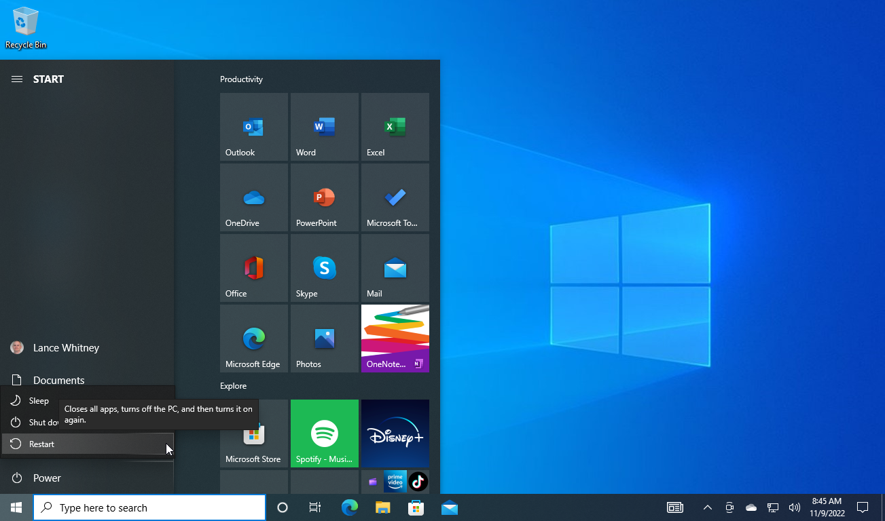This screenshot has width=885, height=521.
Task: Open the Disney+ tile
Action: [395, 433]
